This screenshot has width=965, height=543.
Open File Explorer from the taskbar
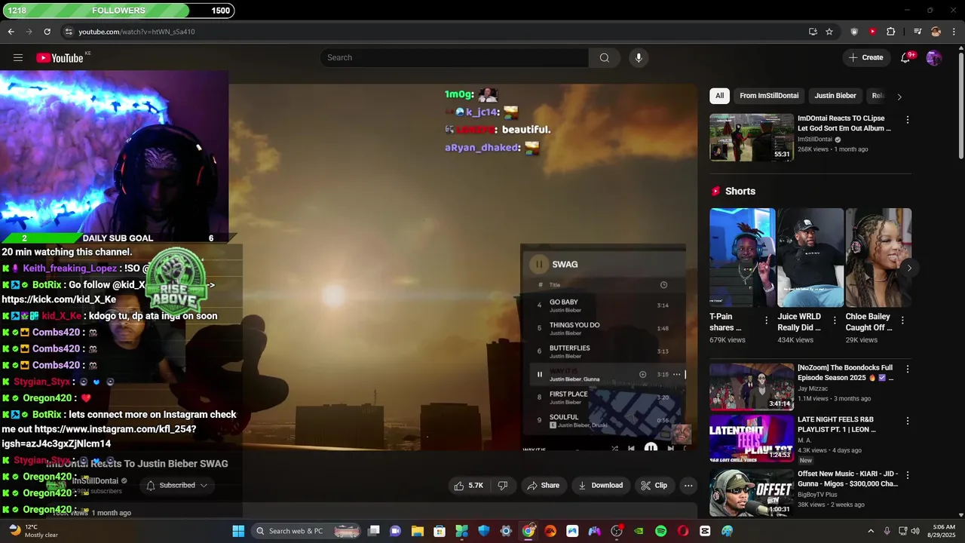pos(418,531)
